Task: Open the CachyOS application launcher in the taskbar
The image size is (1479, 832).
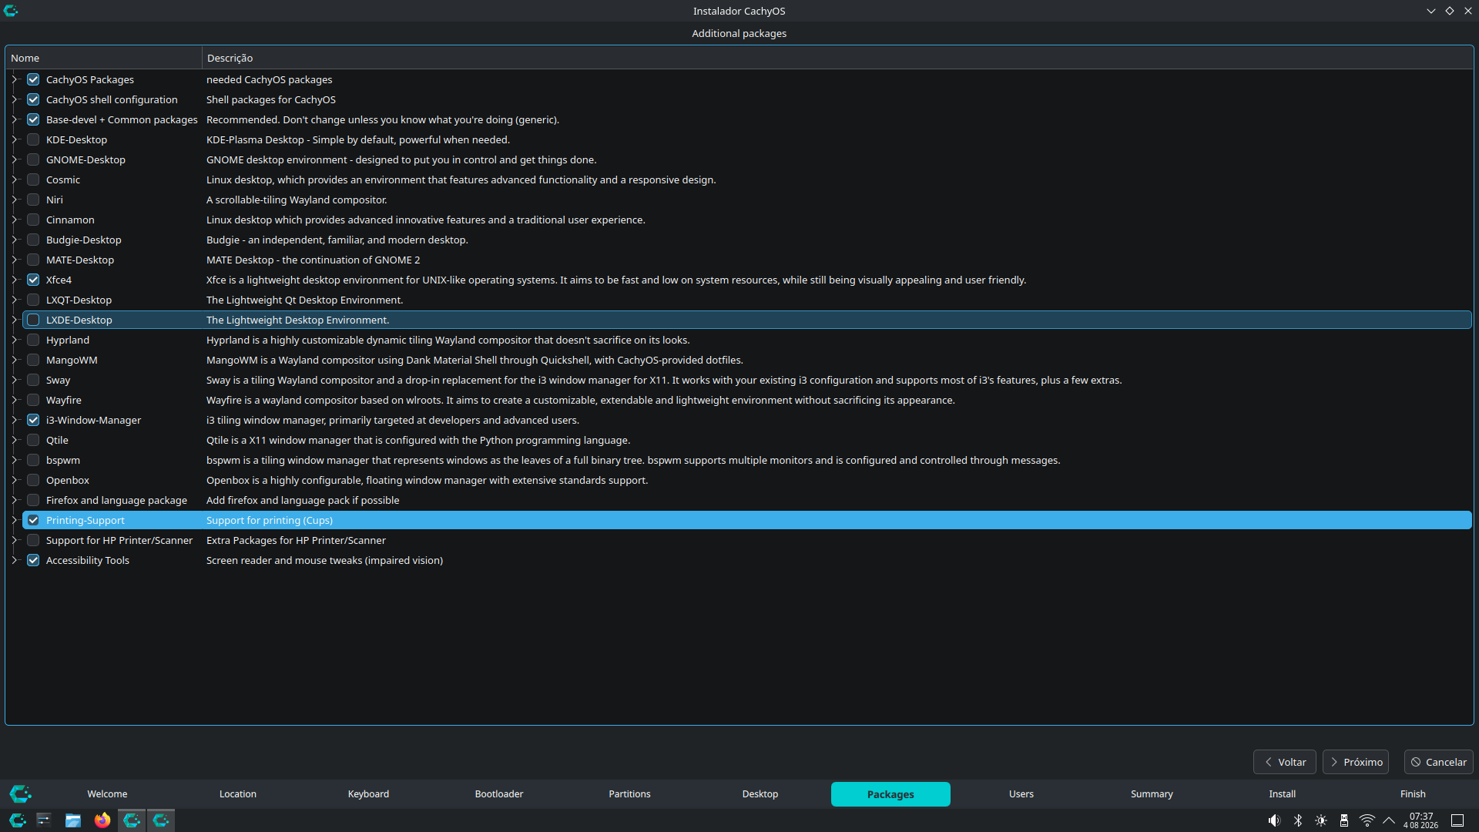Action: click(x=17, y=820)
